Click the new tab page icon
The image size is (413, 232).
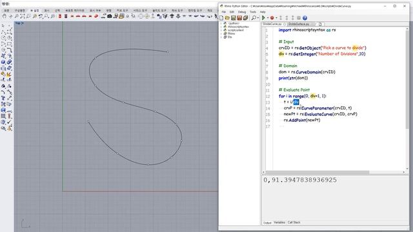pos(320,24)
